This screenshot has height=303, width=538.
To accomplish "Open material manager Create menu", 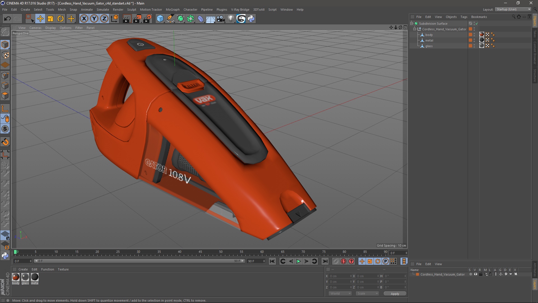I will (x=23, y=269).
